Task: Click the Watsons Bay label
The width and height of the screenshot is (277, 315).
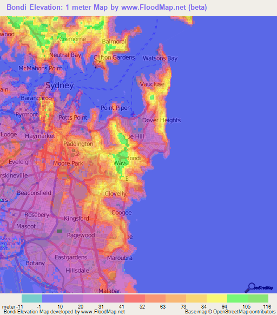Action: point(160,58)
